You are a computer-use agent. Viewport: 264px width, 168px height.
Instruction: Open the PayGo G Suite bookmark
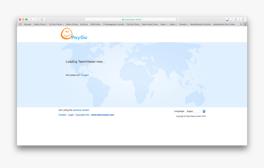pos(72,24)
